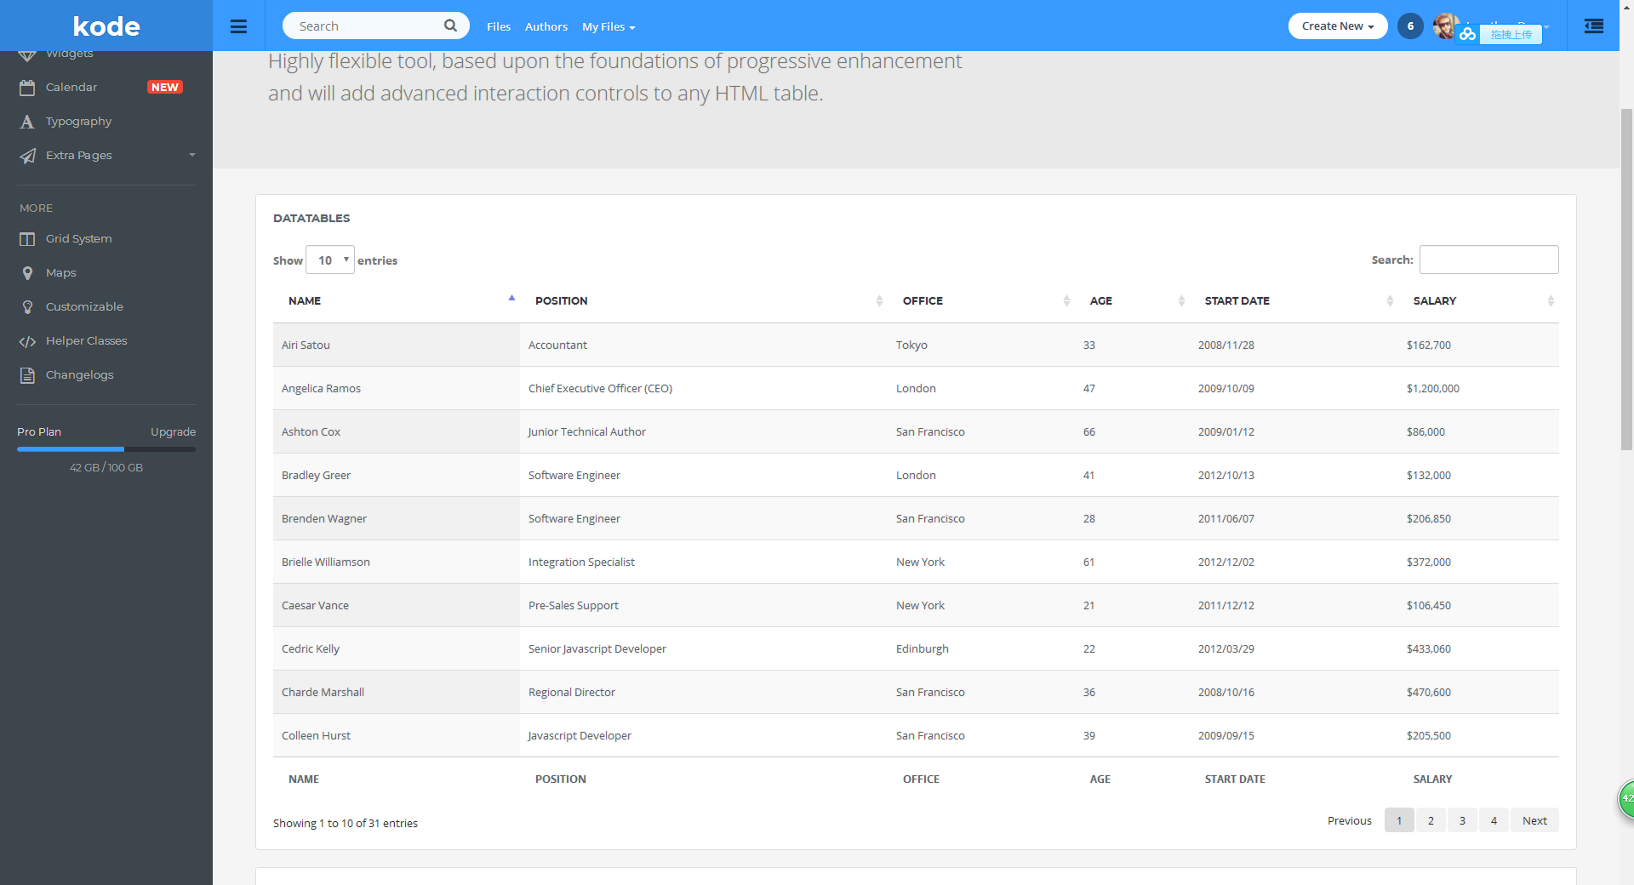Select page 1 pagination button
1634x885 pixels.
[1399, 820]
